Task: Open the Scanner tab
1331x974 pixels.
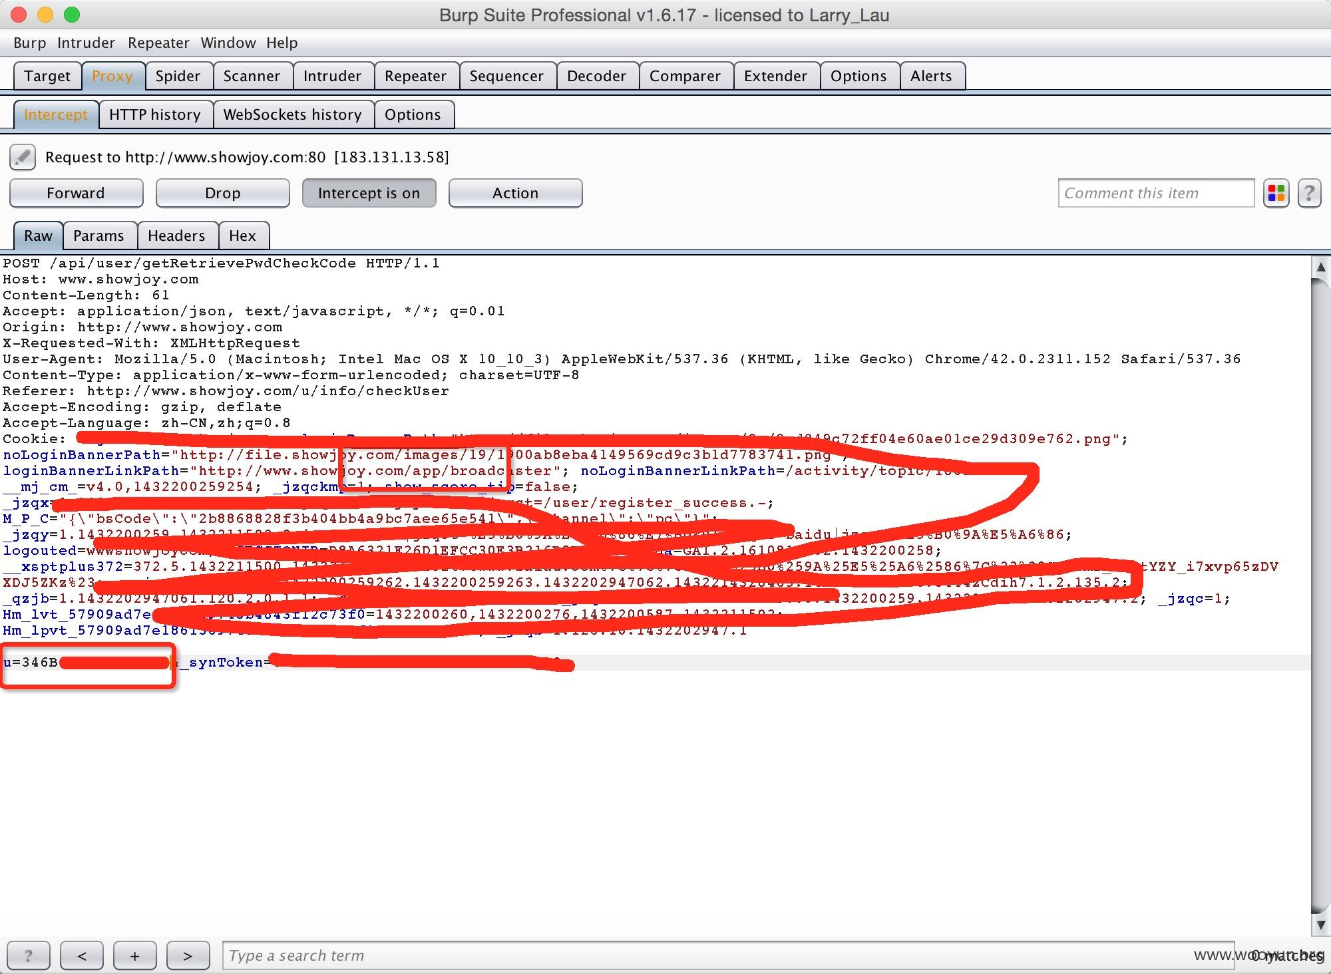Action: [x=252, y=76]
